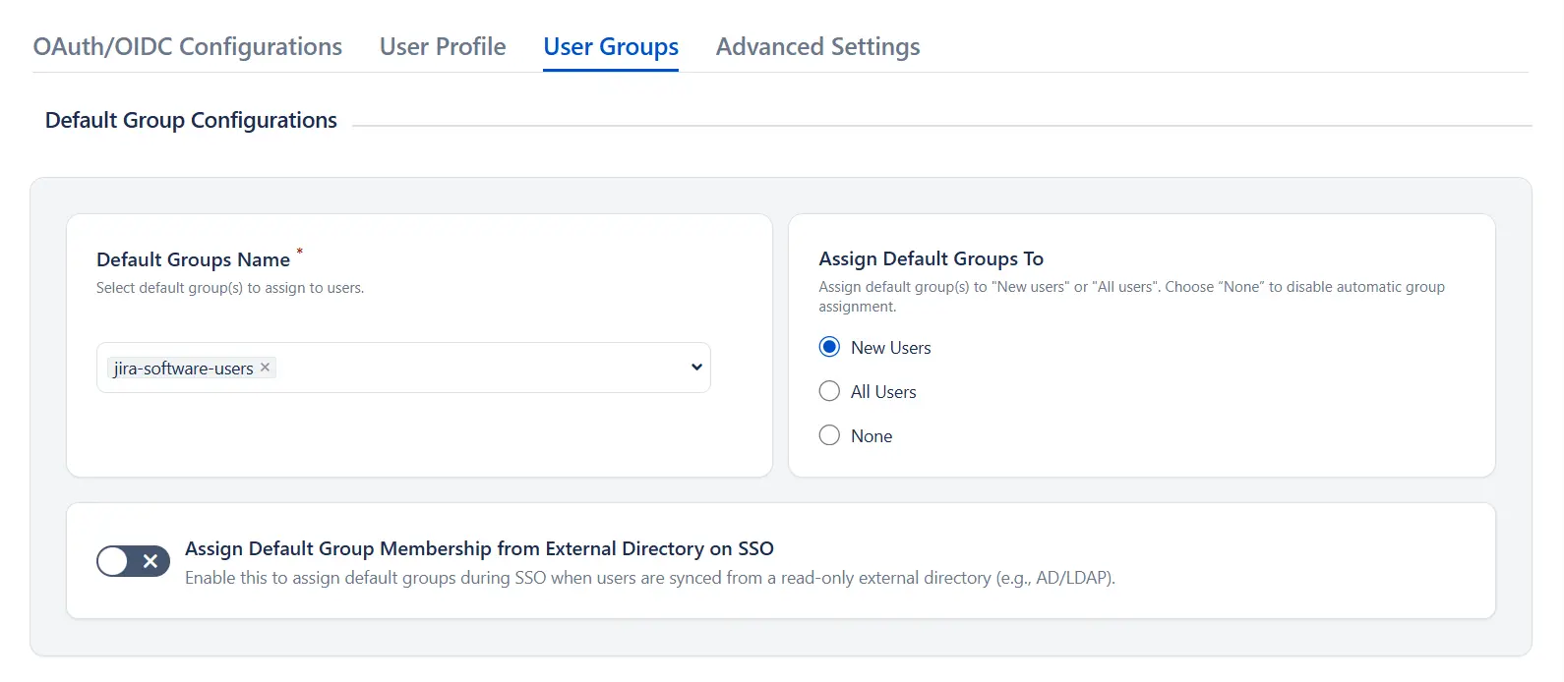Select the New Users radio button
The width and height of the screenshot is (1564, 682).
829,347
